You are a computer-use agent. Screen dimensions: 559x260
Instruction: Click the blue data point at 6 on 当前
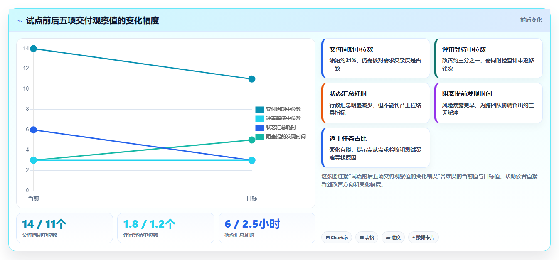34,130
